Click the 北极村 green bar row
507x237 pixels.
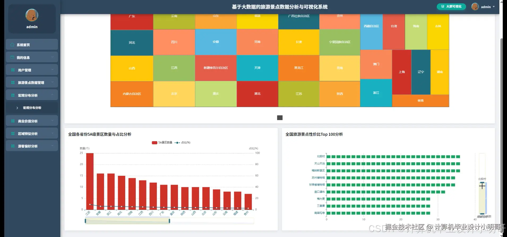click(393, 157)
